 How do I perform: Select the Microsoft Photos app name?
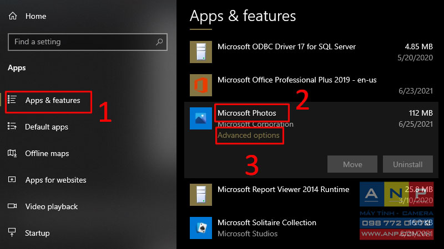[x=246, y=113]
